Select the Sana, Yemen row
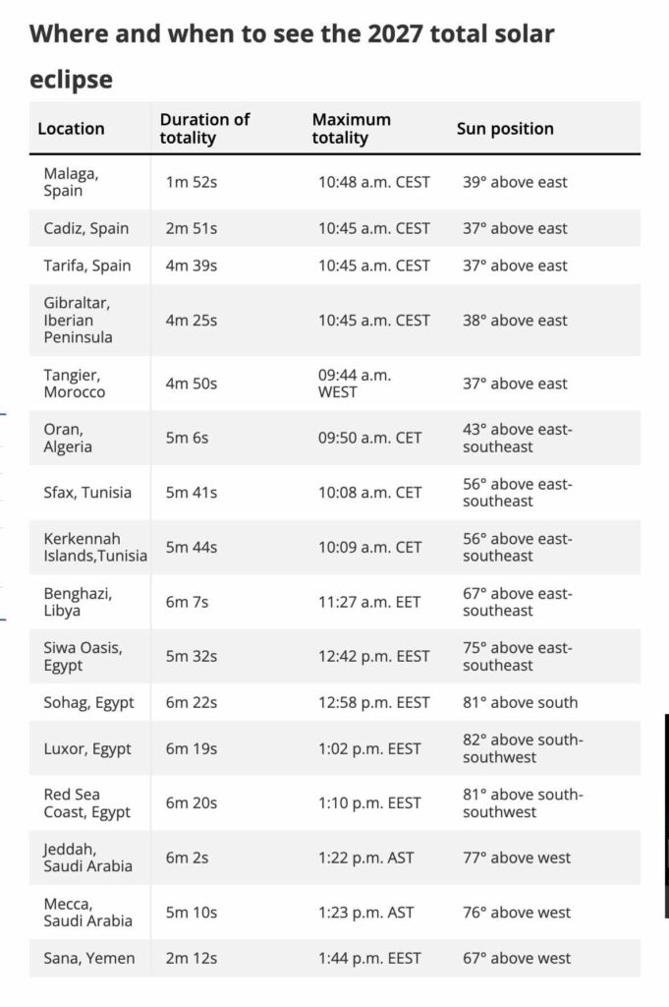This screenshot has height=1007, width=669. click(x=335, y=958)
